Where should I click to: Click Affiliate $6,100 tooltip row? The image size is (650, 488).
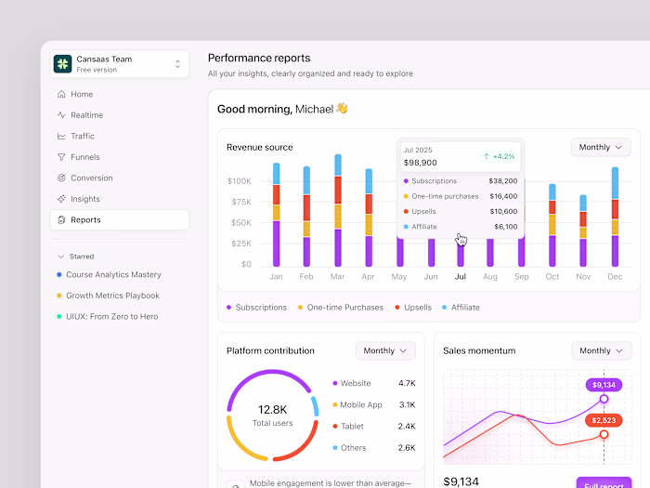[461, 227]
